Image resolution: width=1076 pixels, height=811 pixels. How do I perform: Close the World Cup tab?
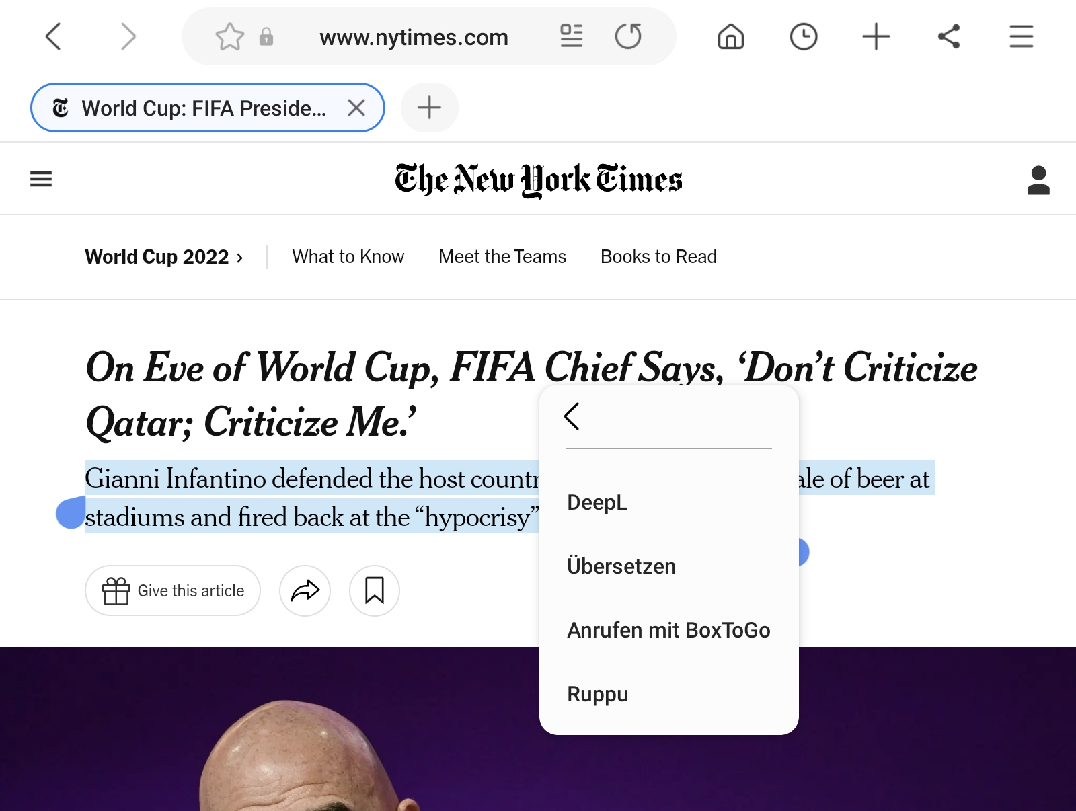click(x=356, y=108)
